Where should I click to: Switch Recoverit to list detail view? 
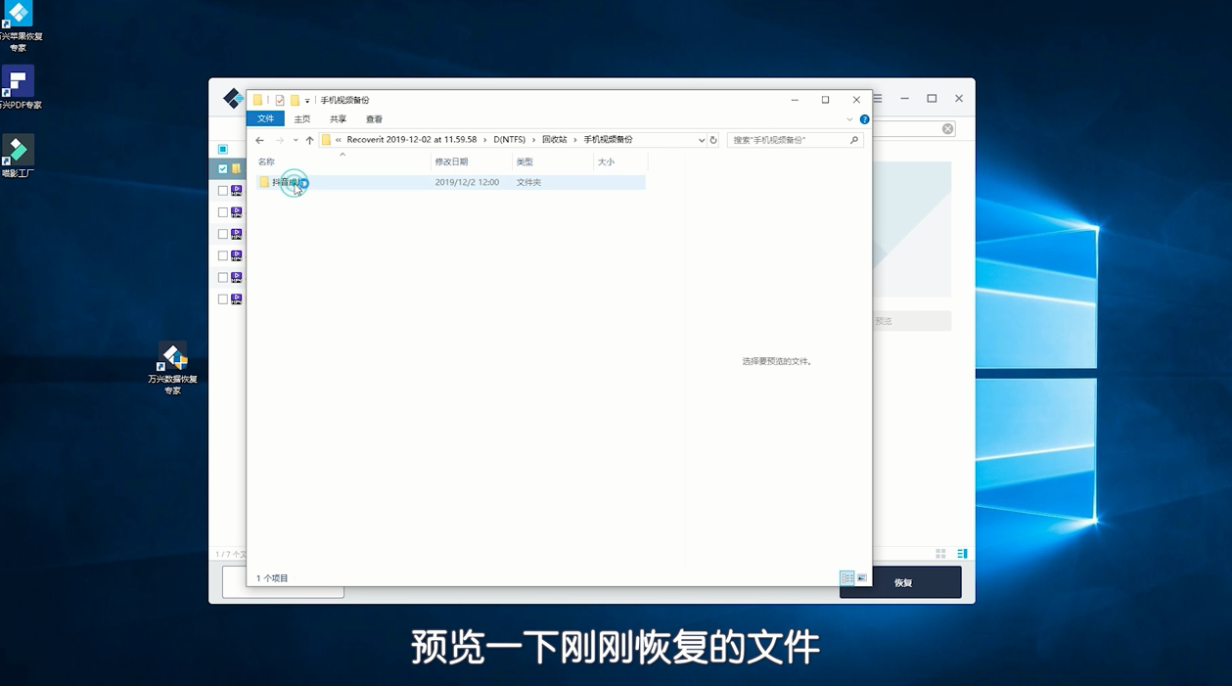coord(962,554)
